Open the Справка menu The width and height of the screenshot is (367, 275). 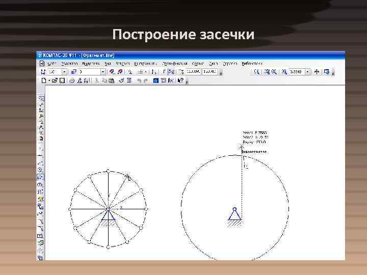click(230, 64)
